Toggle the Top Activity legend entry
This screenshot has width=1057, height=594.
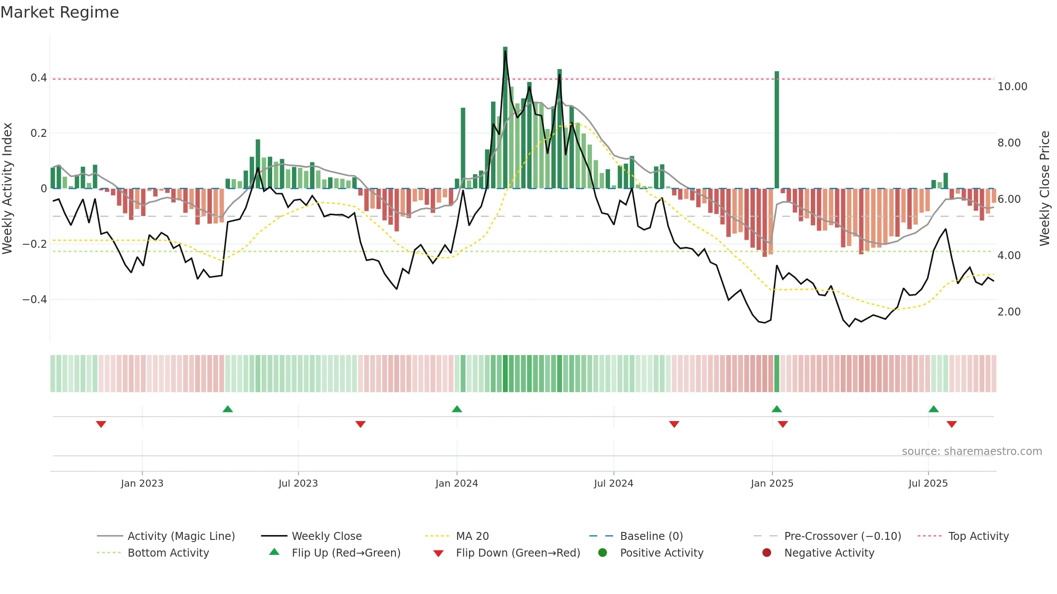(x=963, y=536)
